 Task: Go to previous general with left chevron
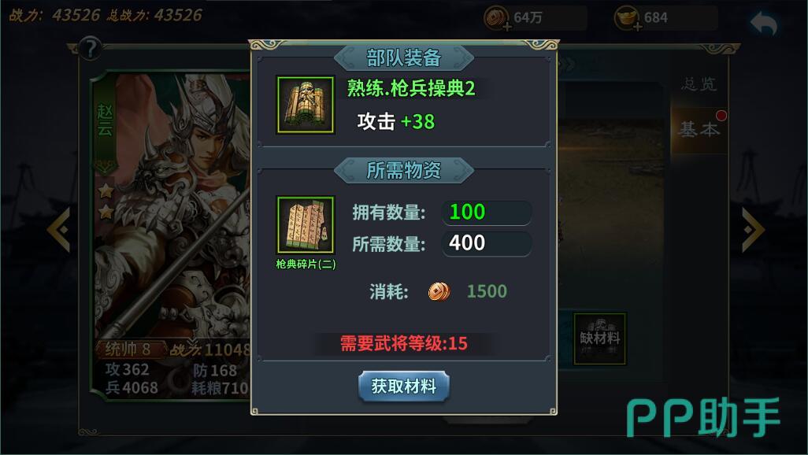tap(59, 230)
